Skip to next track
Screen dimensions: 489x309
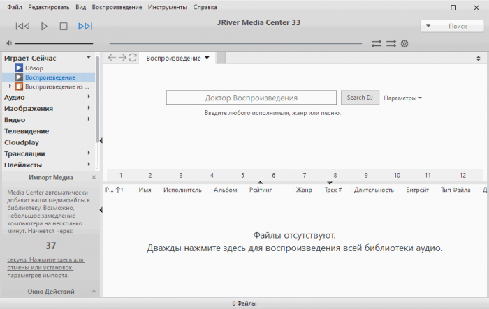tap(85, 27)
